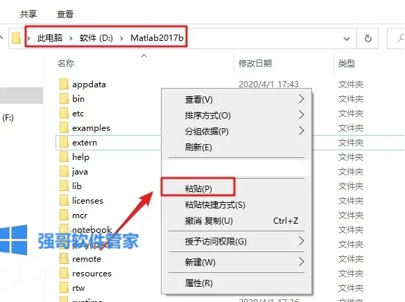The width and height of the screenshot is (405, 302).
Task: Click 软件 (D:) in the address breadcrumb
Action: (96, 38)
